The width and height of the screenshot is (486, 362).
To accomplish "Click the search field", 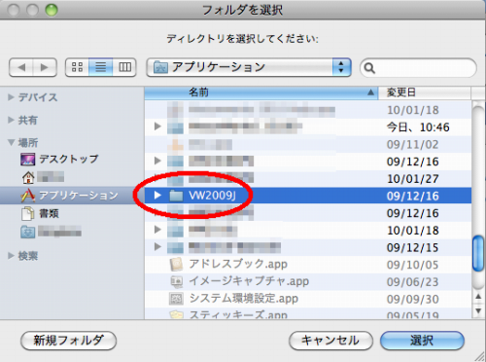I will (418, 68).
